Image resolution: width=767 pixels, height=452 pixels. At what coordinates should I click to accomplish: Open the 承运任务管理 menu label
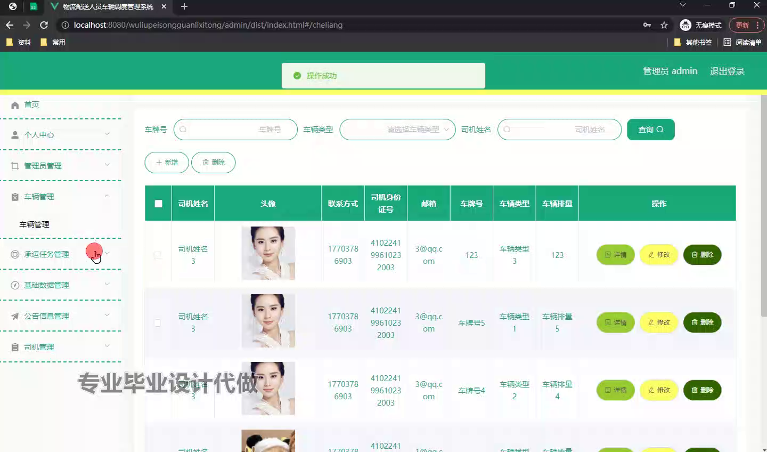click(x=46, y=254)
